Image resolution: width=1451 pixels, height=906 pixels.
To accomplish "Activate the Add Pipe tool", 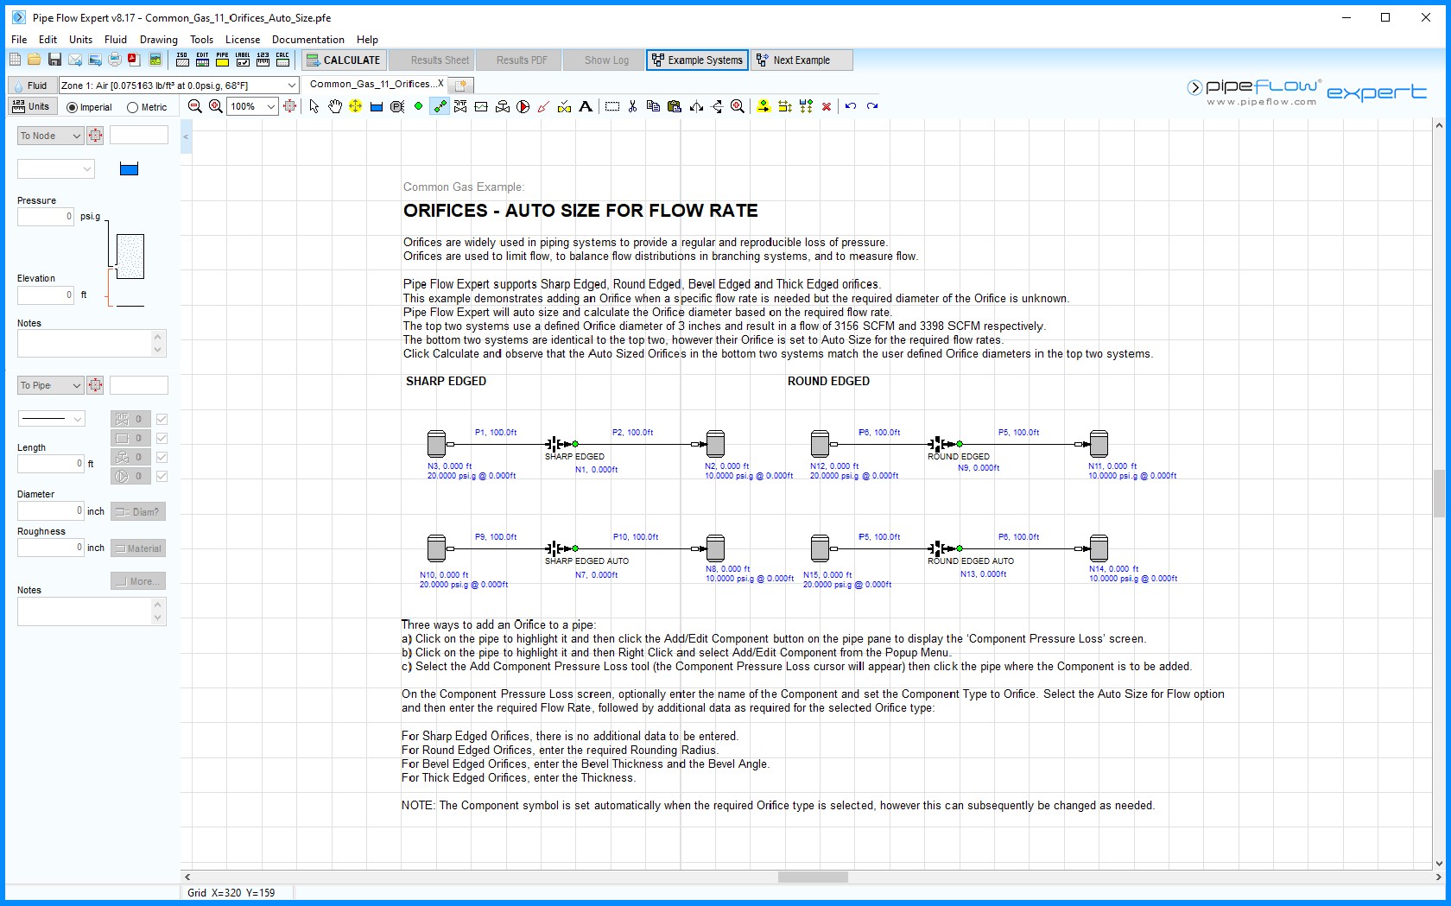I will [440, 106].
